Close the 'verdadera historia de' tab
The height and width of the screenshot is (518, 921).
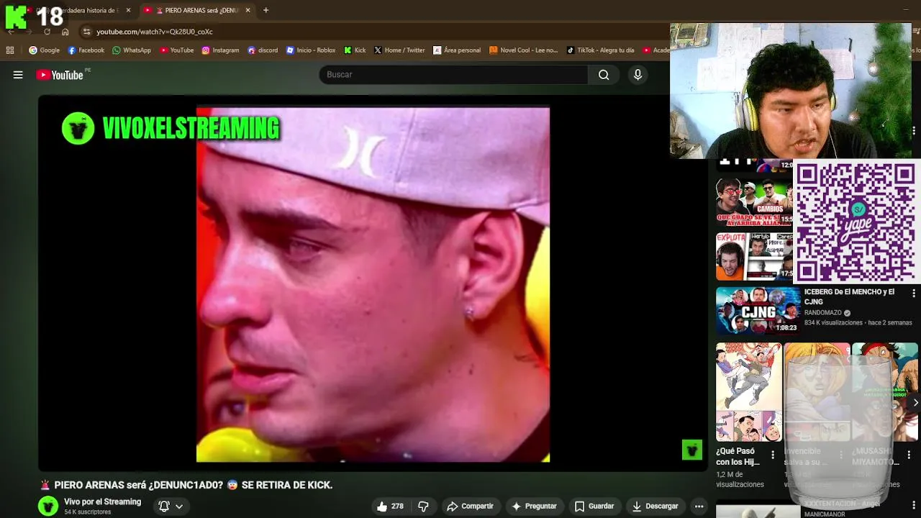click(x=128, y=10)
